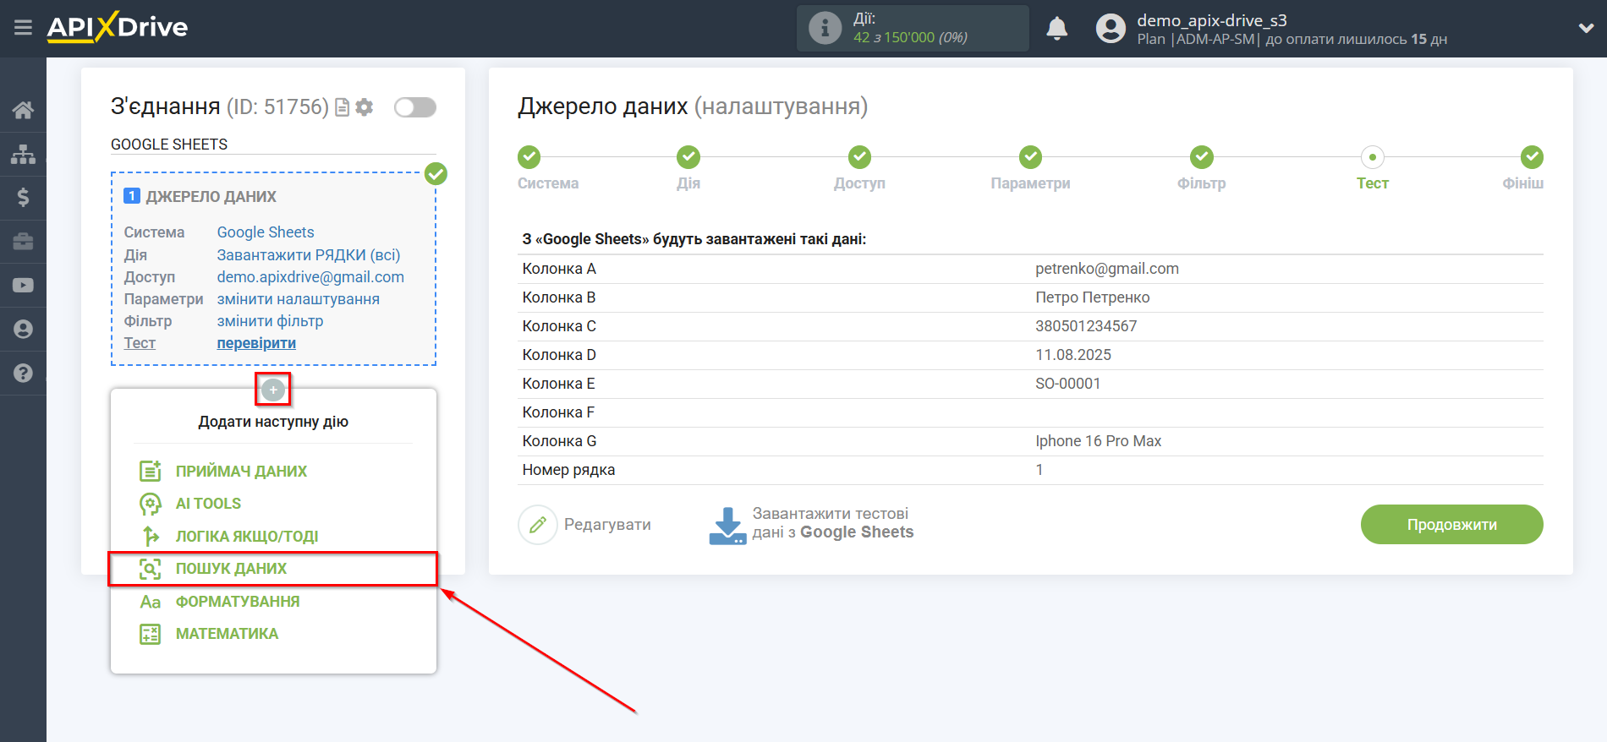Click the Номер рядка label

coord(568,470)
